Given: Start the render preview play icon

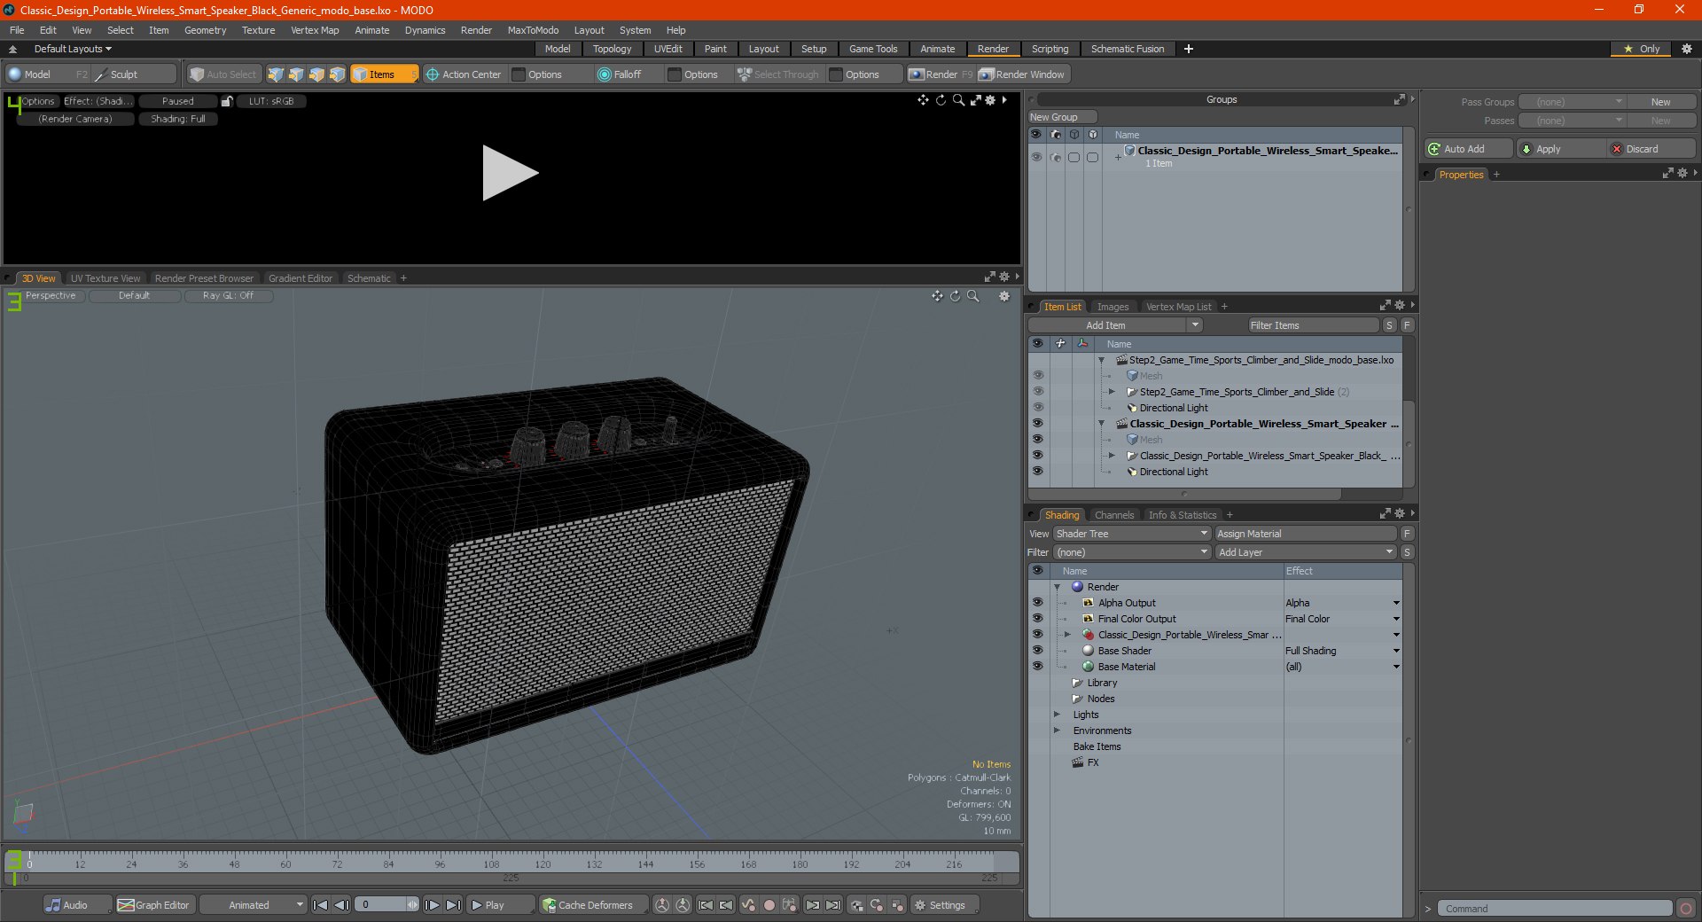Looking at the screenshot, I should (510, 173).
